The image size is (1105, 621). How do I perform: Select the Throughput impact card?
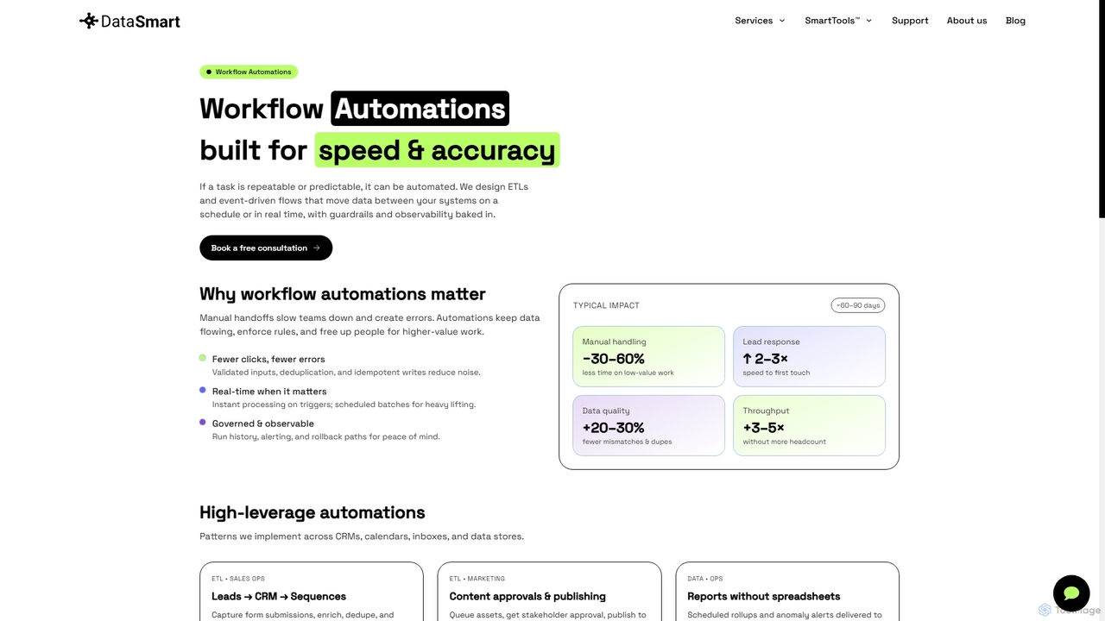809,425
